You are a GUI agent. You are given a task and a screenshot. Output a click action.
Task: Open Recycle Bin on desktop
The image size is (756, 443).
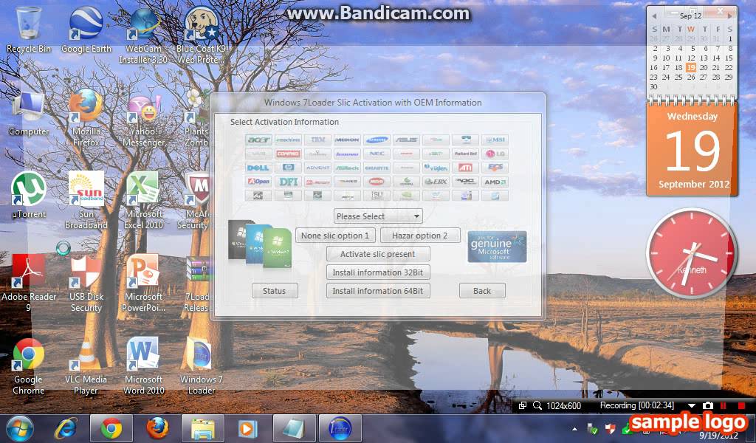coord(29,30)
